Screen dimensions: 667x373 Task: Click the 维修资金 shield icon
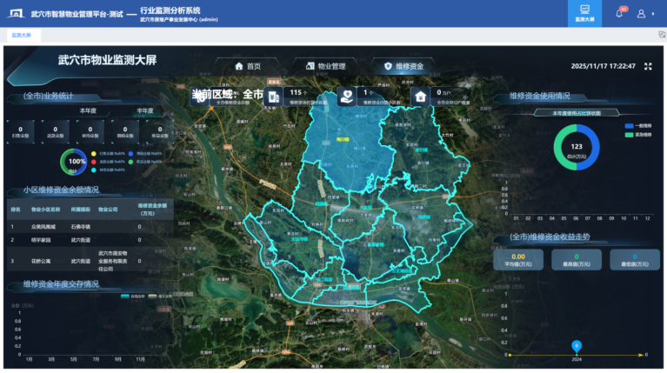[388, 66]
